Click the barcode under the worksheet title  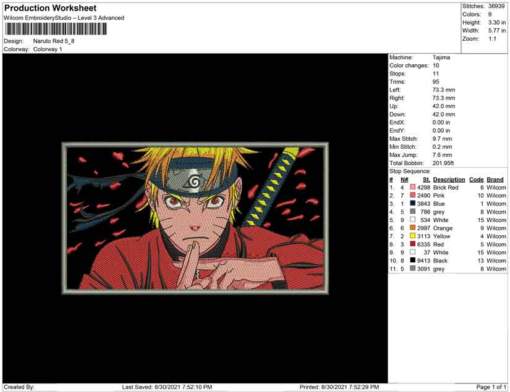point(56,29)
